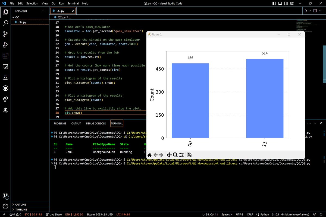Open the dropdown next to Run Python File

click(310, 11)
